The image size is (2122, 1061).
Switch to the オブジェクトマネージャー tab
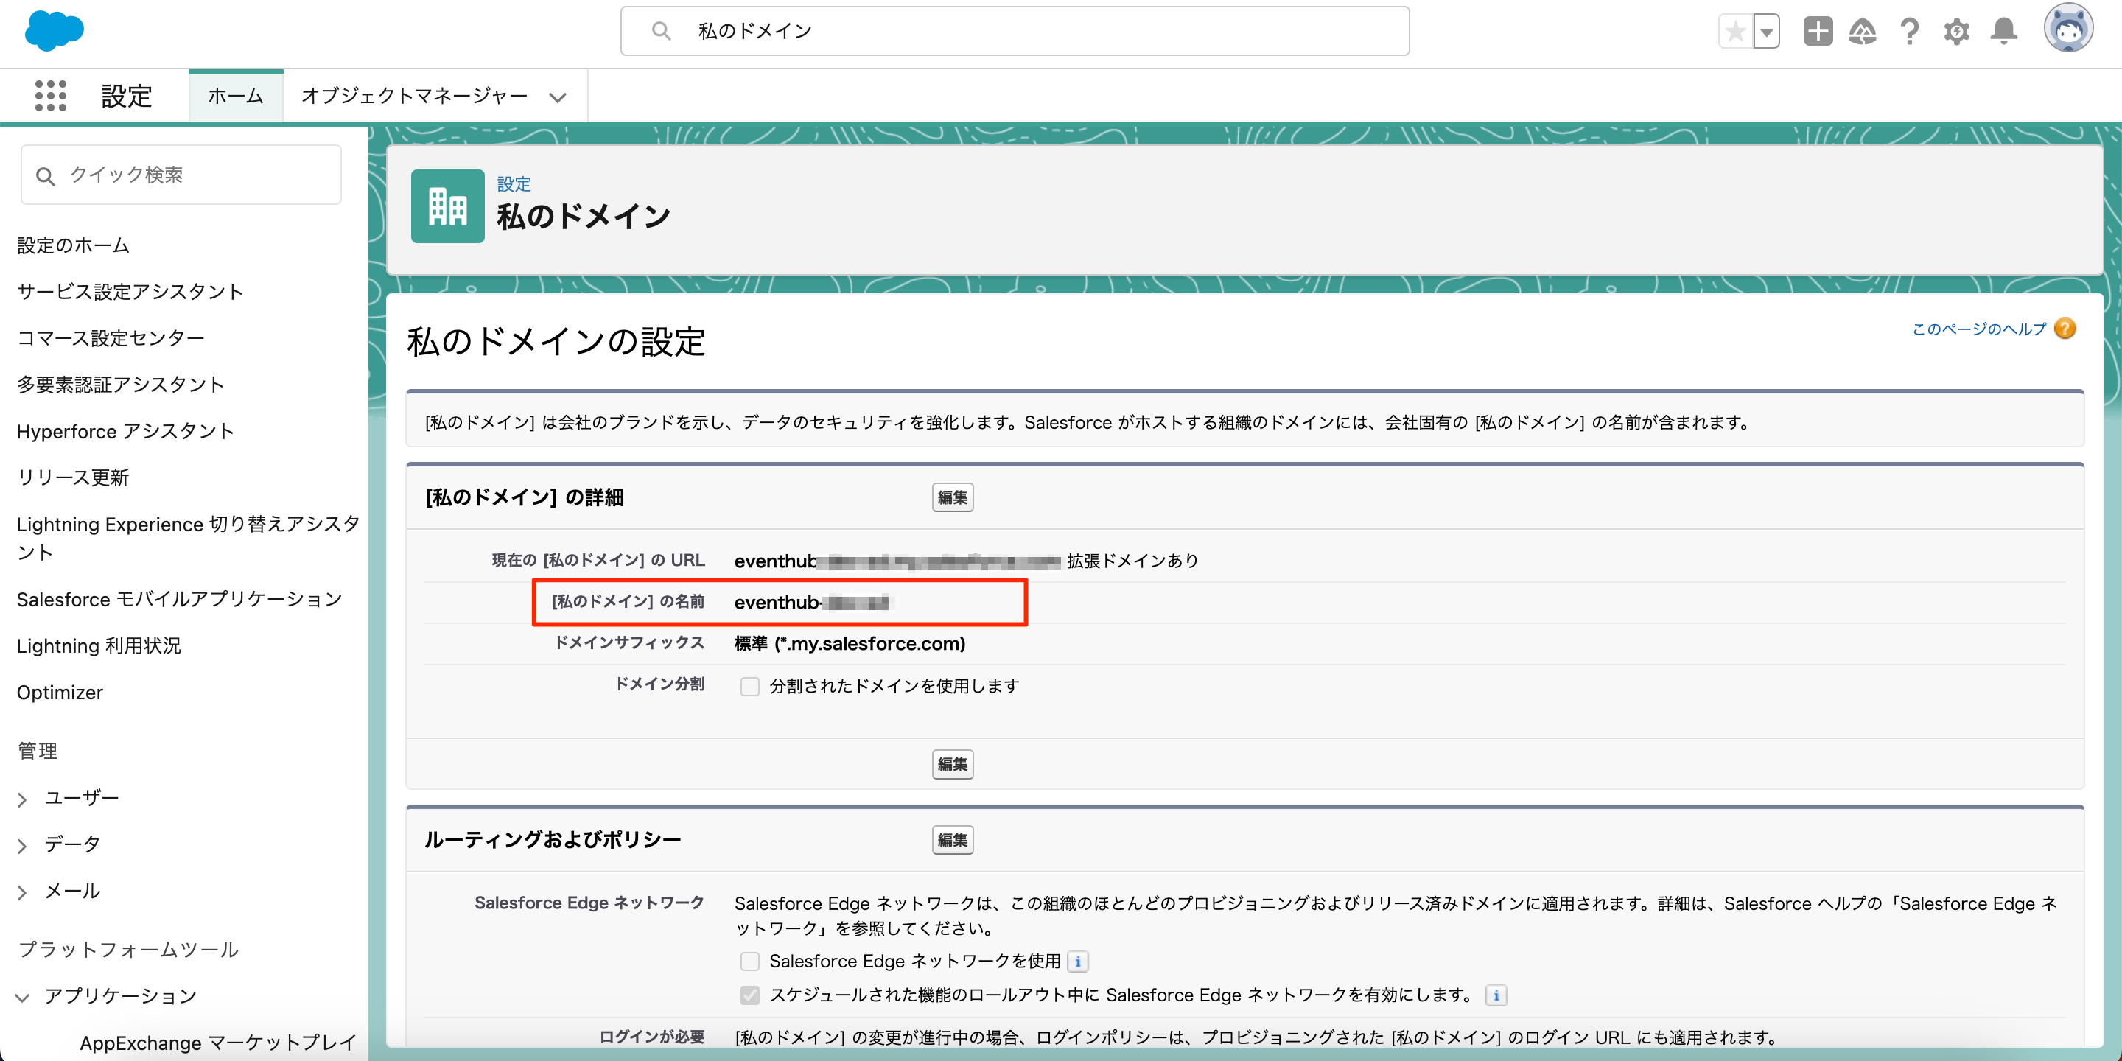tap(414, 97)
